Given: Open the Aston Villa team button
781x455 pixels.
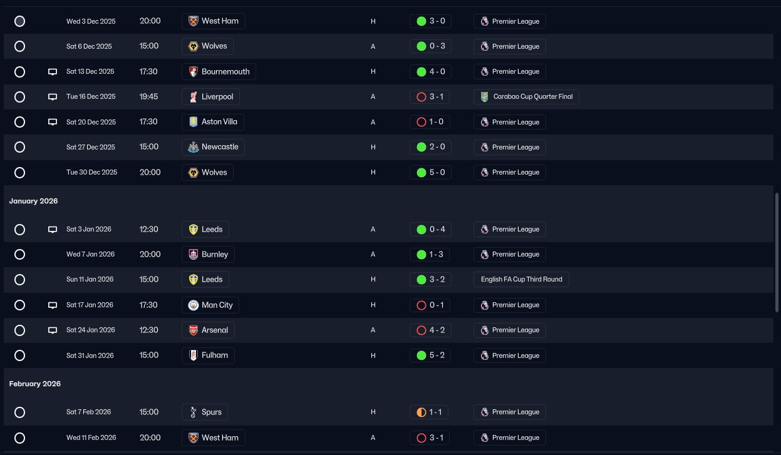Looking at the screenshot, I should click(x=213, y=122).
